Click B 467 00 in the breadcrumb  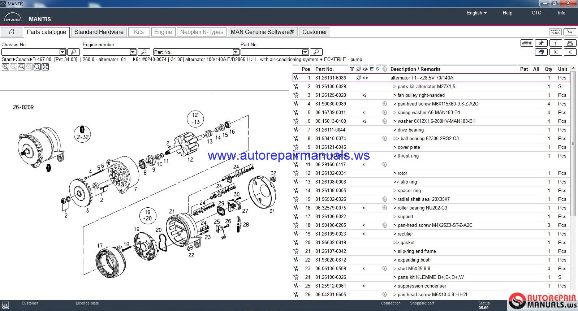(x=42, y=59)
